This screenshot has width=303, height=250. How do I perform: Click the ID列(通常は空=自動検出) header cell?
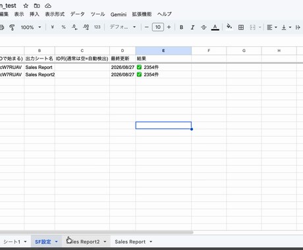[82, 59]
